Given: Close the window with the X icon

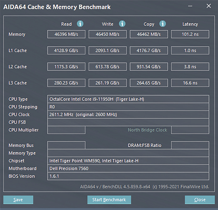Looking at the screenshot, I should point(209,6).
